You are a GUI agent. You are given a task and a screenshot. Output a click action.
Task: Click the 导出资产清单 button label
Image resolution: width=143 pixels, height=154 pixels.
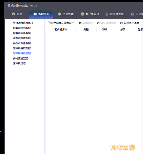(131, 23)
